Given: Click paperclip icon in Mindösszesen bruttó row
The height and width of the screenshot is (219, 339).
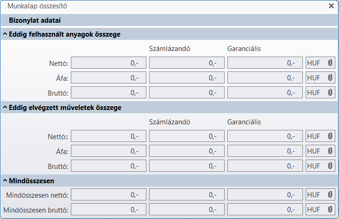Looking at the screenshot, I should coord(330,210).
